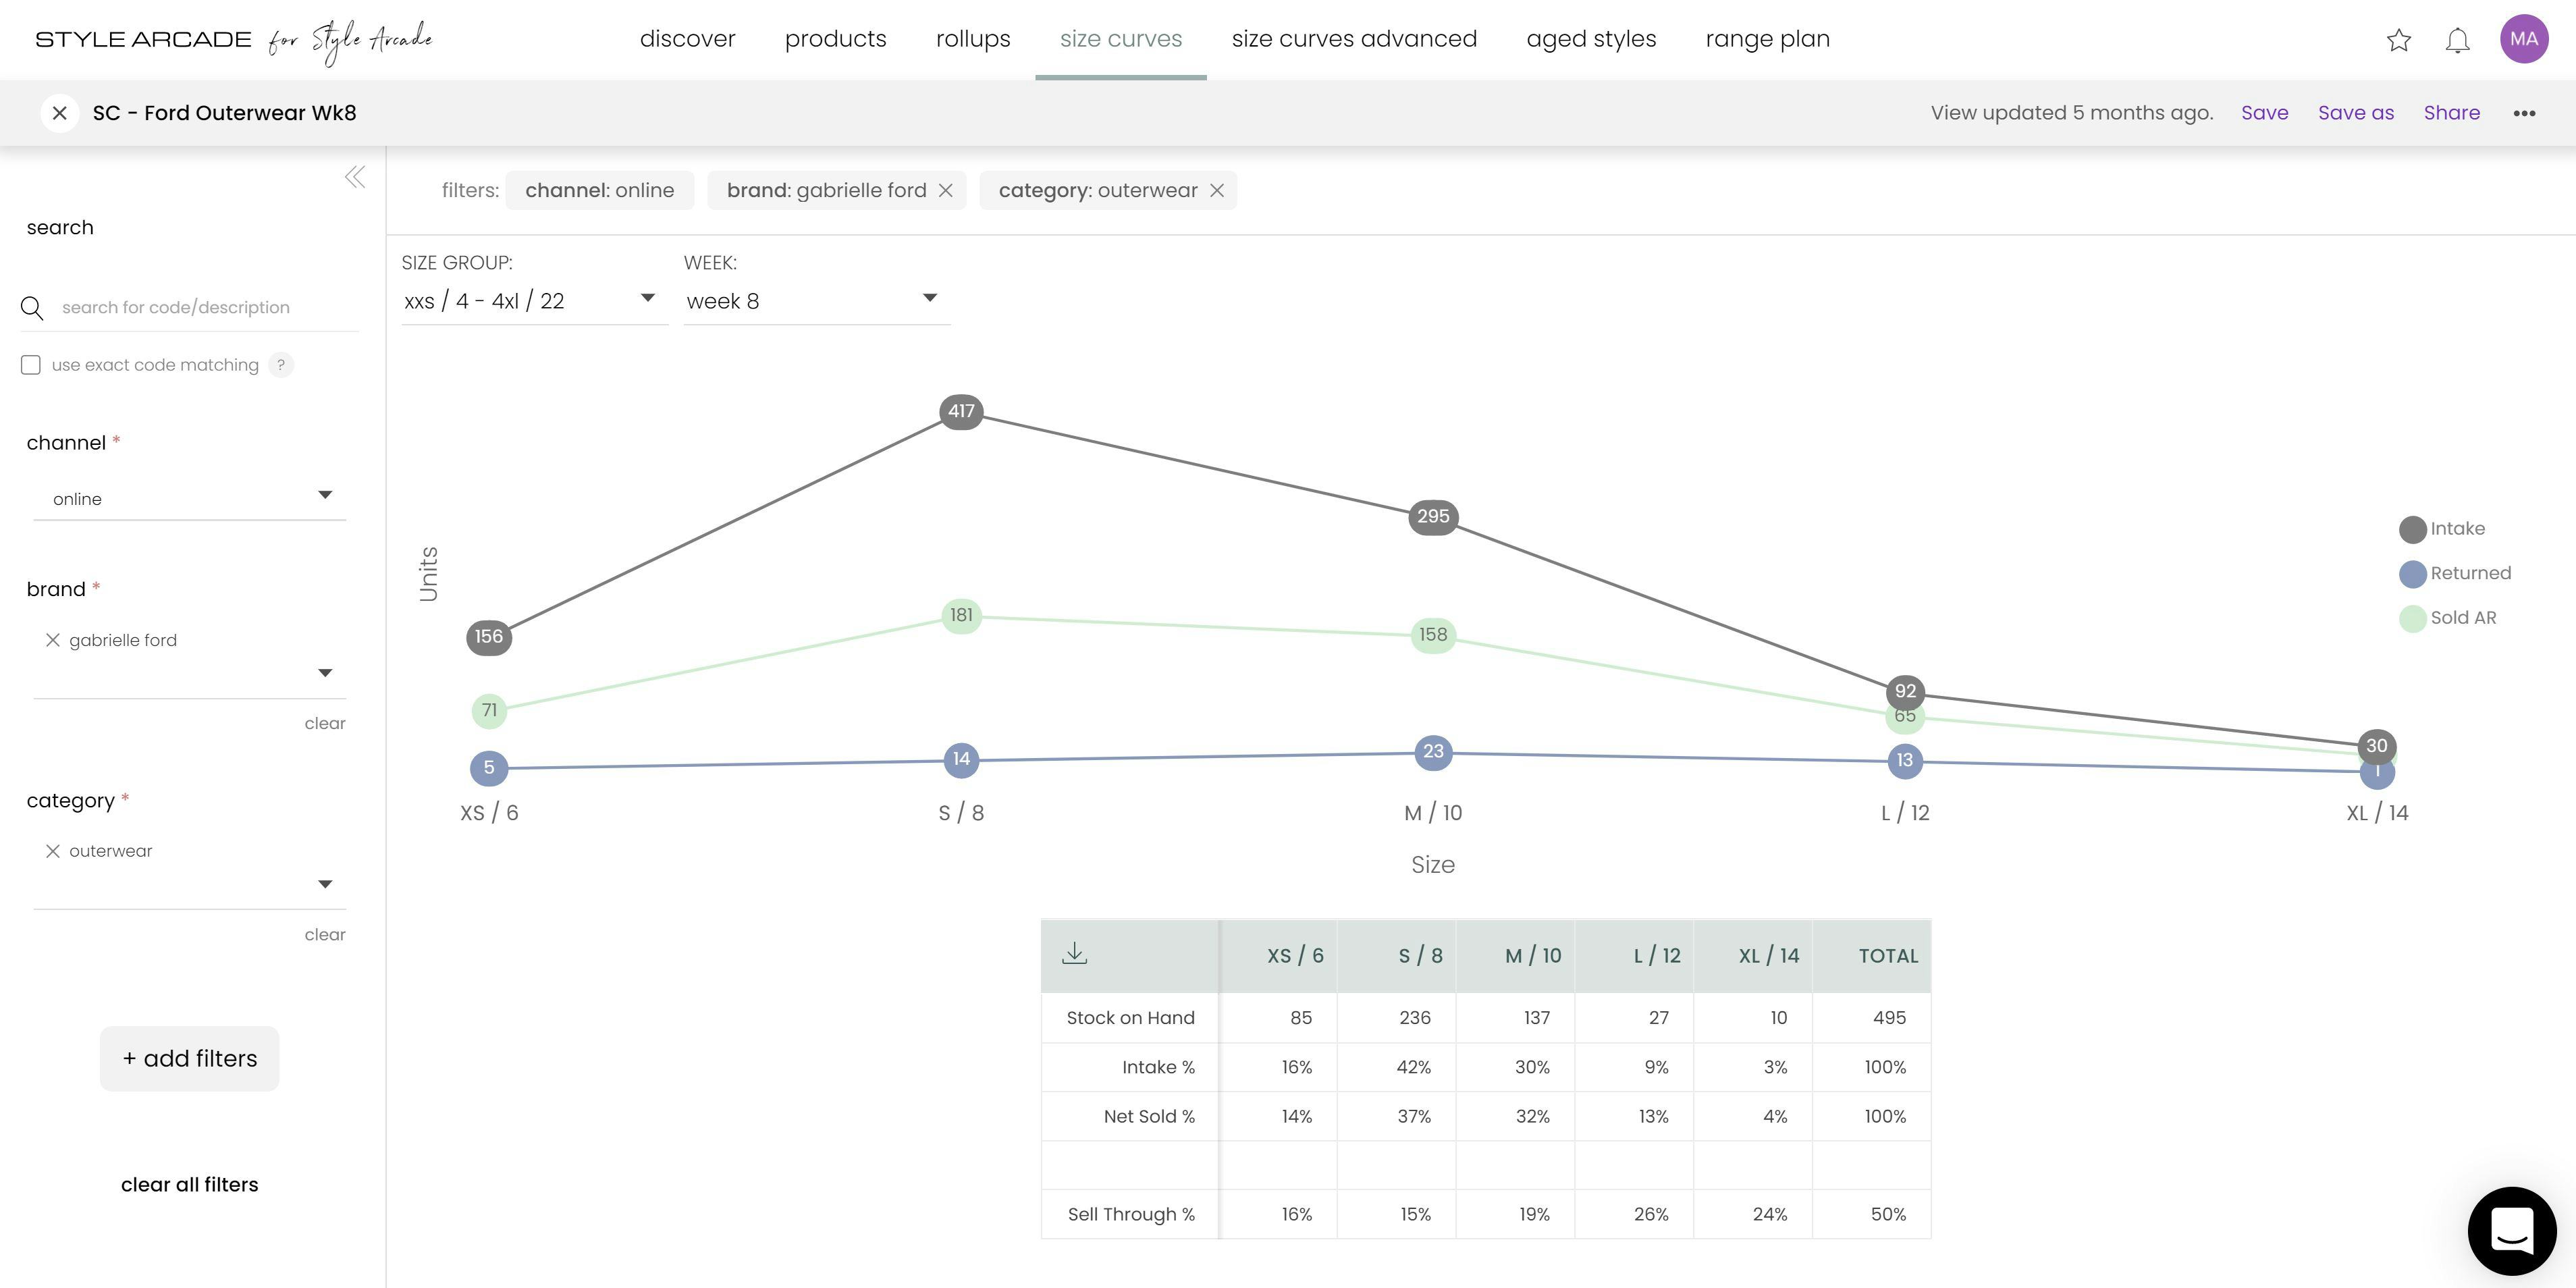Collapse the filters sidebar
The height and width of the screenshot is (1288, 2576).
355,177
